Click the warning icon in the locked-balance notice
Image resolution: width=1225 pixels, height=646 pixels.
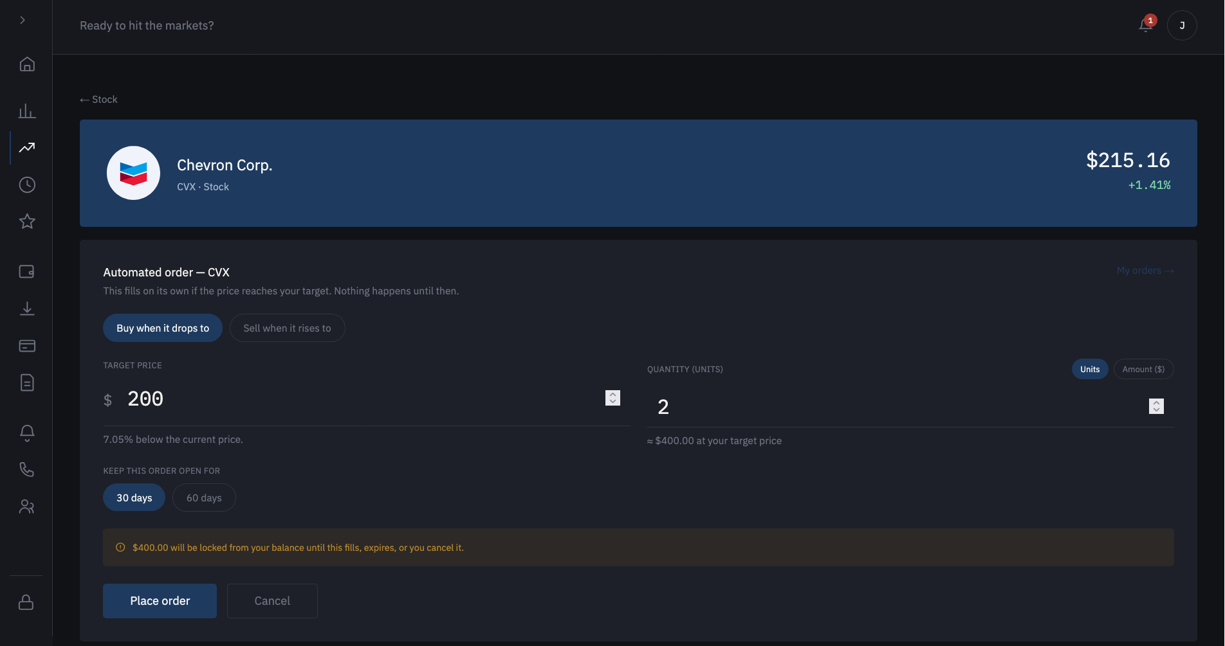(x=120, y=548)
